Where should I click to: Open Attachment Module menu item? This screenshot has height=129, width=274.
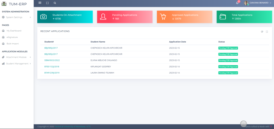coord(16,57)
